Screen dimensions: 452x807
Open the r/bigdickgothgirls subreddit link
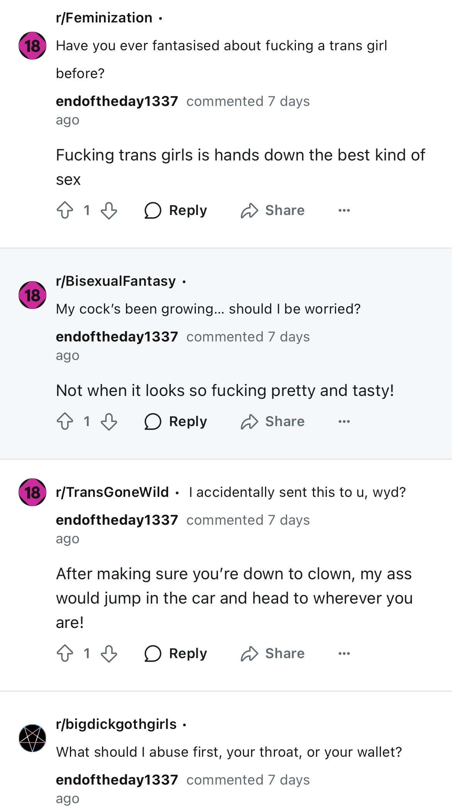pos(116,724)
